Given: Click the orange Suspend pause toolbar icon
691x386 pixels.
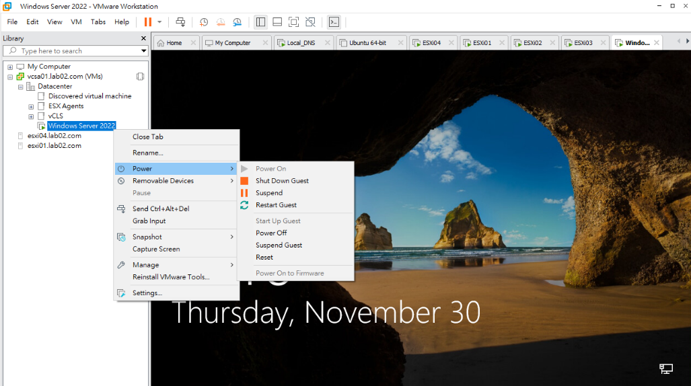Looking at the screenshot, I should [148, 22].
